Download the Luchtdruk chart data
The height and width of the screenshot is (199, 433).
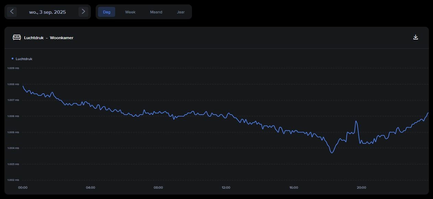tap(416, 37)
